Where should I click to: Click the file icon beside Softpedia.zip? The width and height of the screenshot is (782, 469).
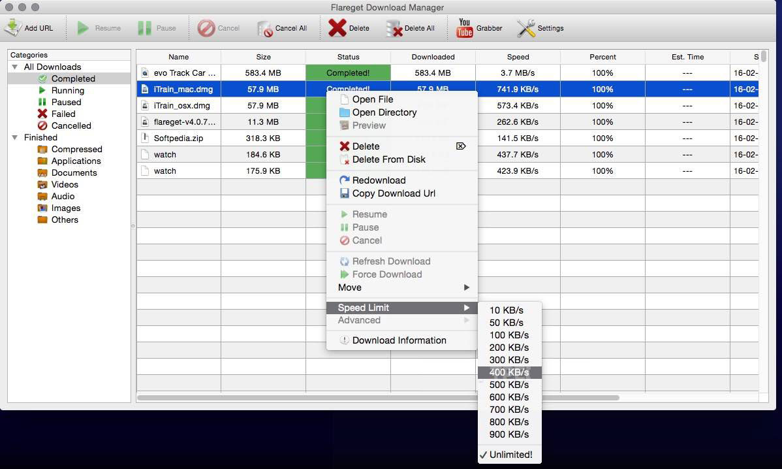coord(145,138)
